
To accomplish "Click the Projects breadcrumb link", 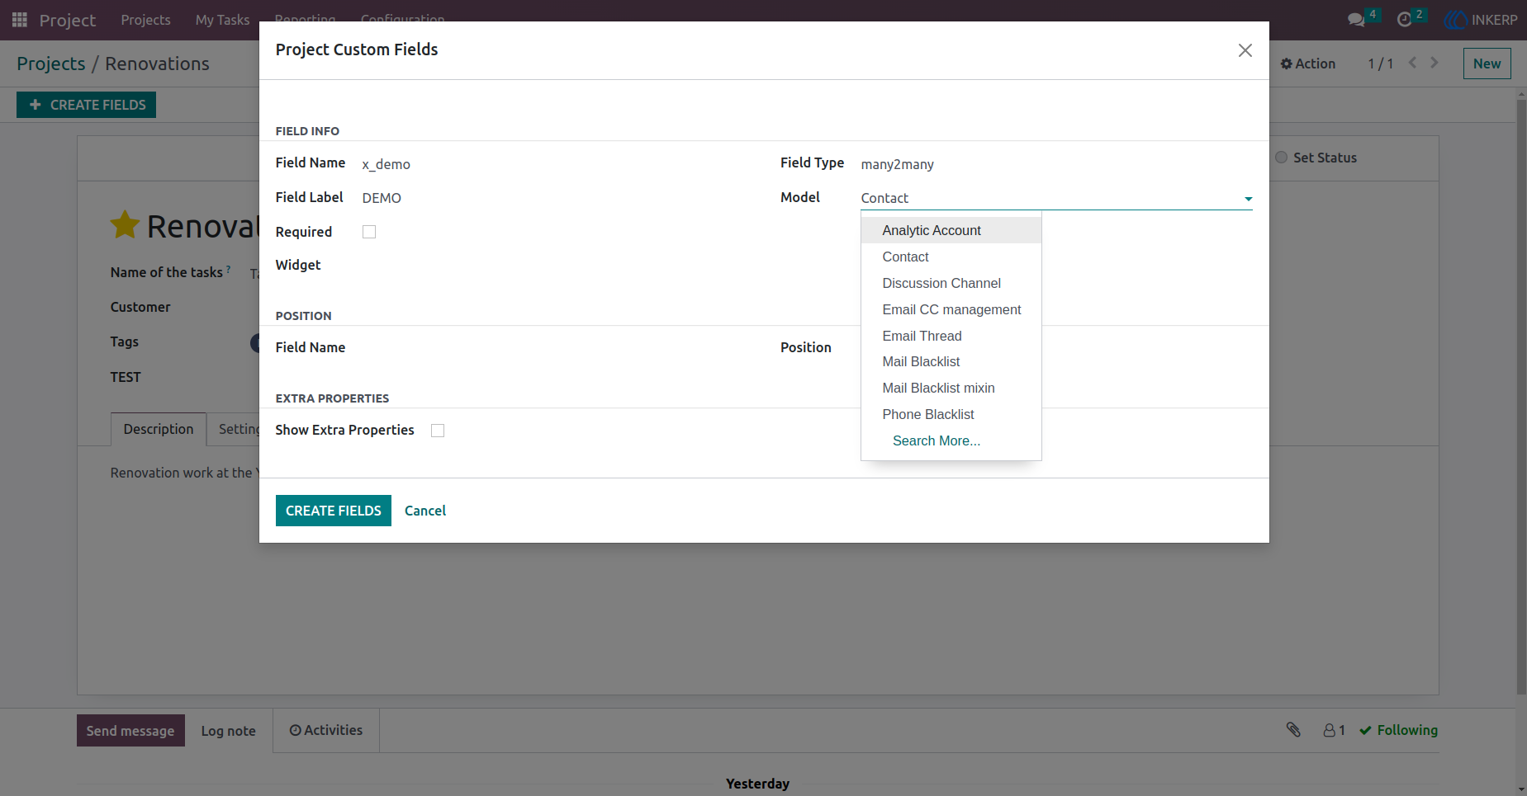I will click(51, 64).
